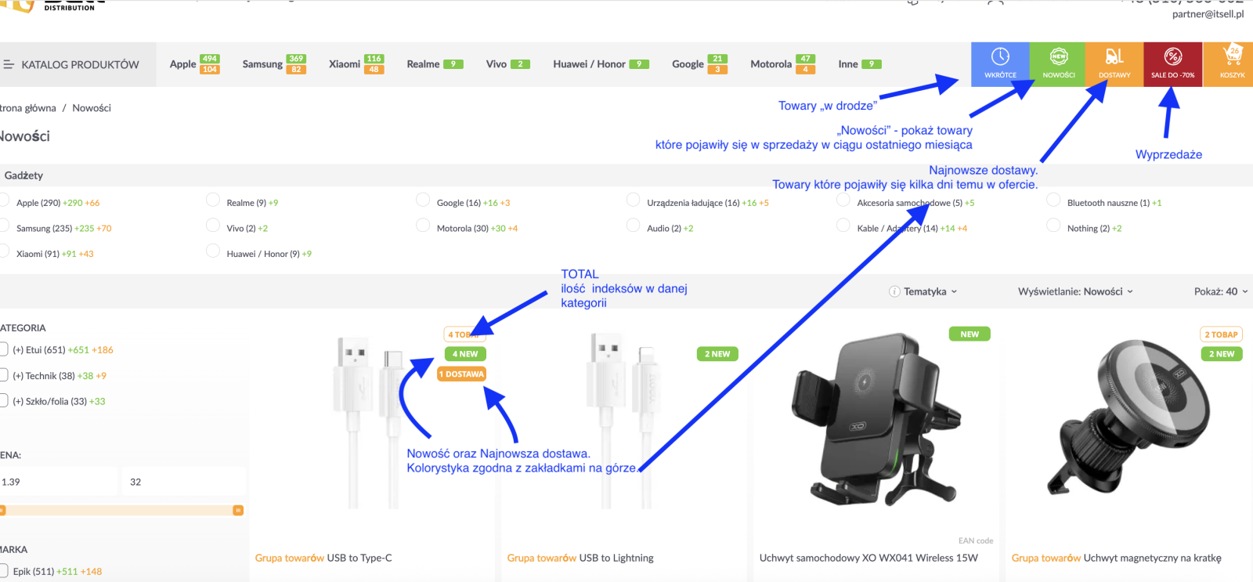Expand the Tematyka dropdown
Screen dimensions: 1253x582
[x=930, y=291]
